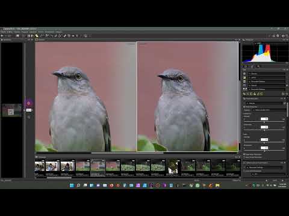Click the adjustments panel vertical scrollbar
The height and width of the screenshot is (216, 289).
tap(287, 109)
